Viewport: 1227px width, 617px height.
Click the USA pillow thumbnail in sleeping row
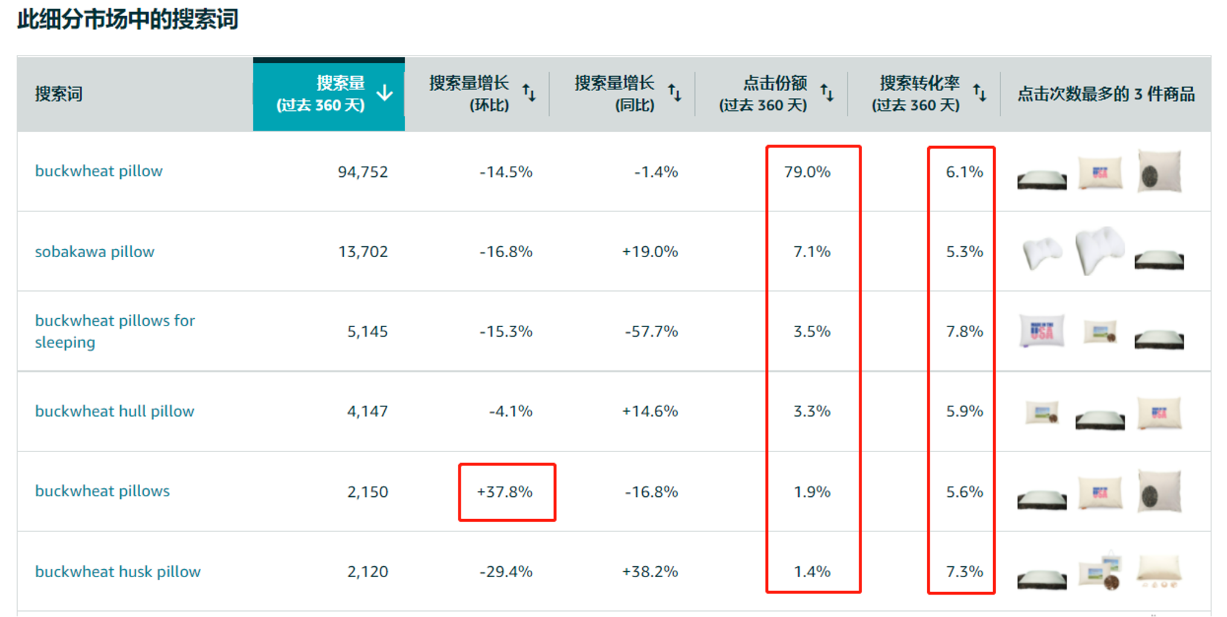pyautogui.click(x=1042, y=331)
